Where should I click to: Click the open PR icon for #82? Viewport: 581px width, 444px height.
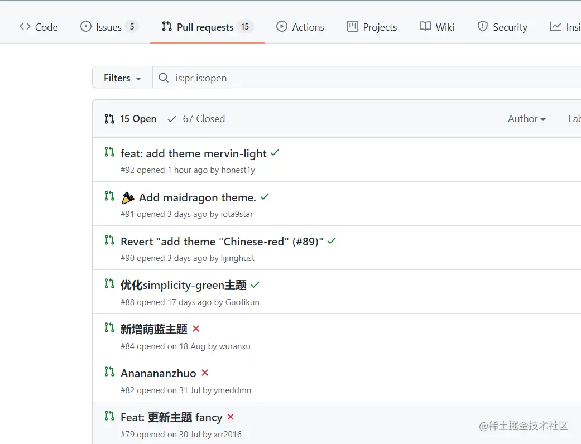click(109, 372)
